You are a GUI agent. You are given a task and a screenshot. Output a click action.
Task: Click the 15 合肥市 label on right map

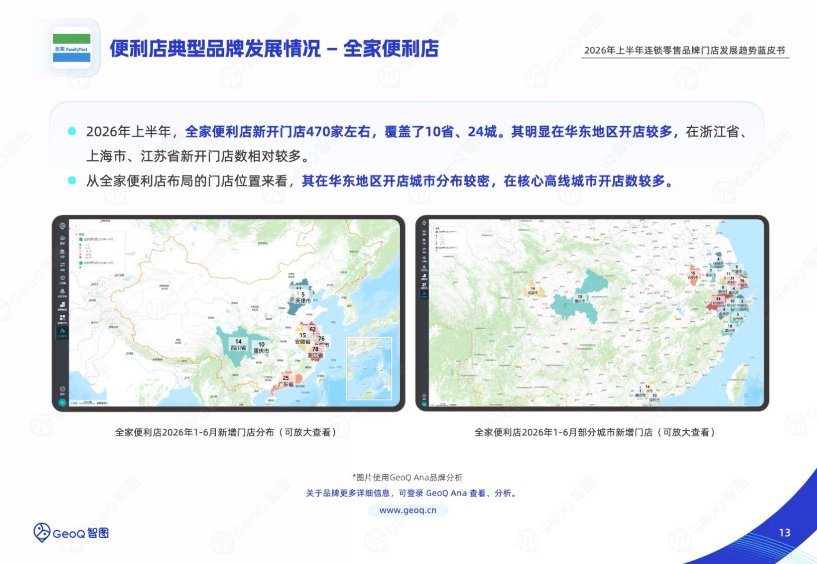click(693, 275)
